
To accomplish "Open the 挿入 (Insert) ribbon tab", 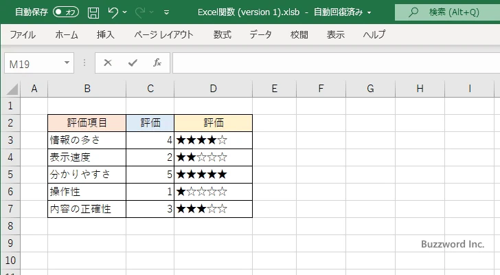I will tap(105, 34).
